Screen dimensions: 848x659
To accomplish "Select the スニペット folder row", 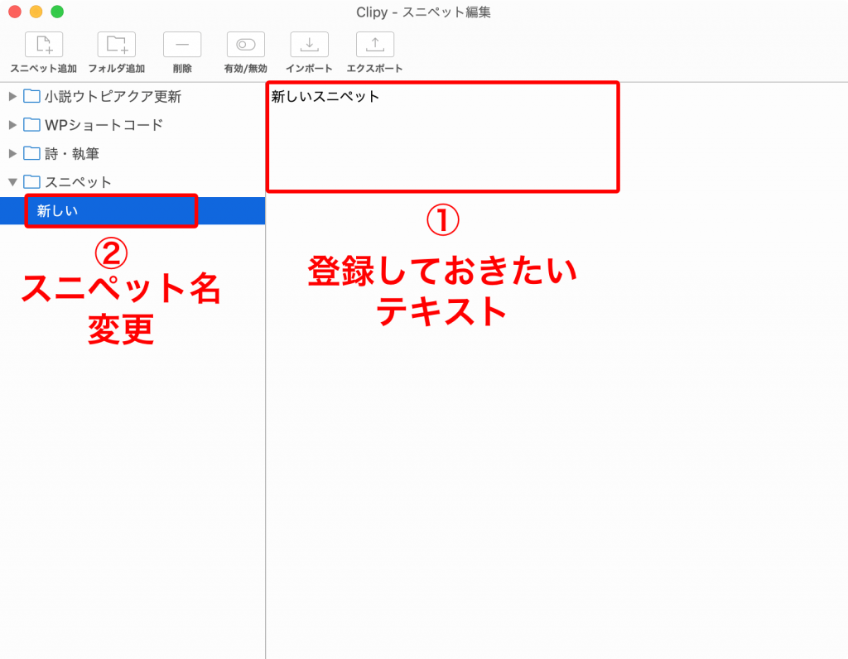I will tap(132, 182).
